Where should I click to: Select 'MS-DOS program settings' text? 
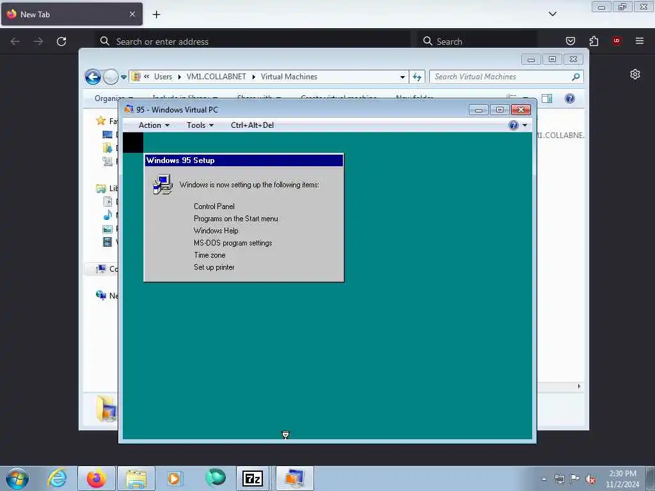coord(233,242)
